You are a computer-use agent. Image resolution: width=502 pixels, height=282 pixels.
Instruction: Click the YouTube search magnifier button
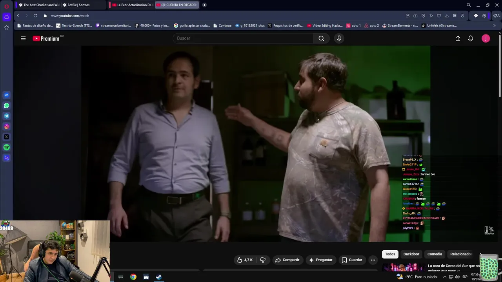(321, 38)
